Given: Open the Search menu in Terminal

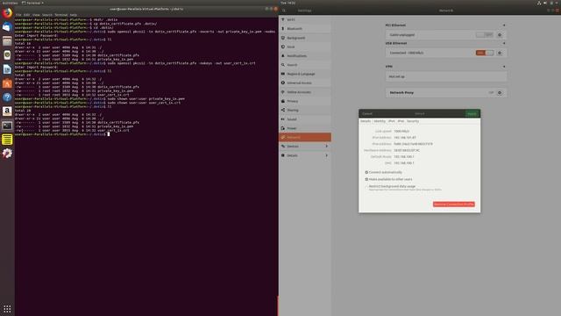Looking at the screenshot, I should click(x=47, y=15).
